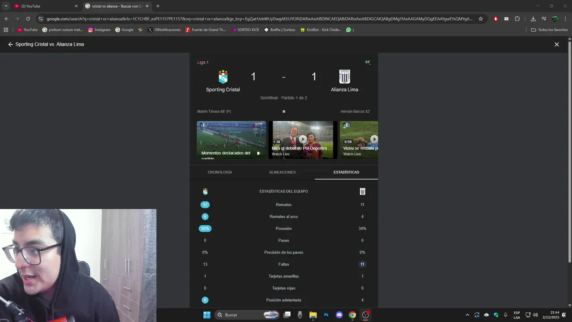This screenshot has width=572, height=322.
Task: Open the YouTube bookmark
Action: 27,30
